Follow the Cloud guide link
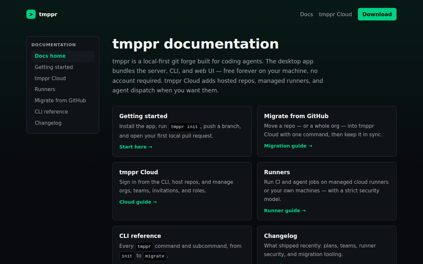Viewport: 423px width, 264px height. (x=138, y=202)
